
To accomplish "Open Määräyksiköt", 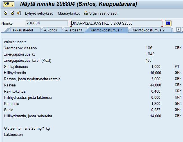I will coord(69,13).
